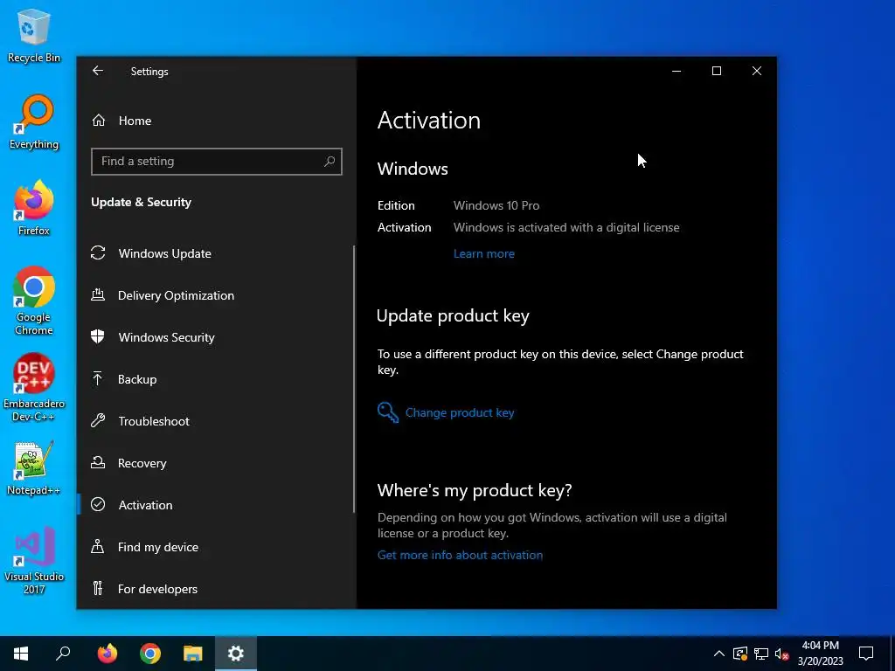Viewport: 895px width, 671px height.
Task: Select the Recovery icon
Action: (98, 463)
